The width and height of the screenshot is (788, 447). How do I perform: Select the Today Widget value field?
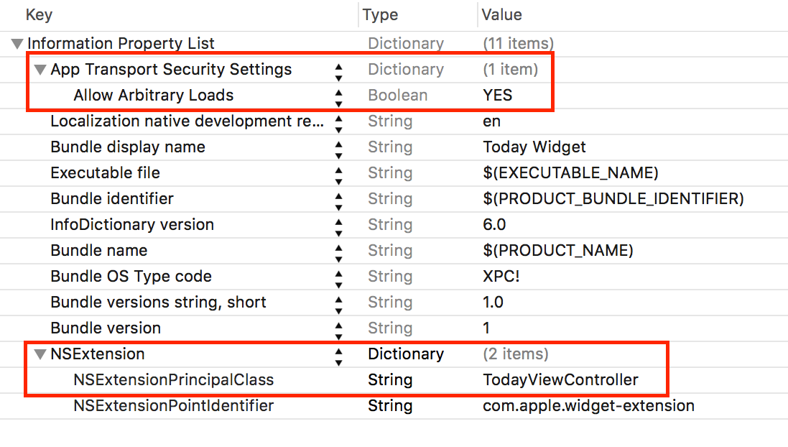pos(534,147)
